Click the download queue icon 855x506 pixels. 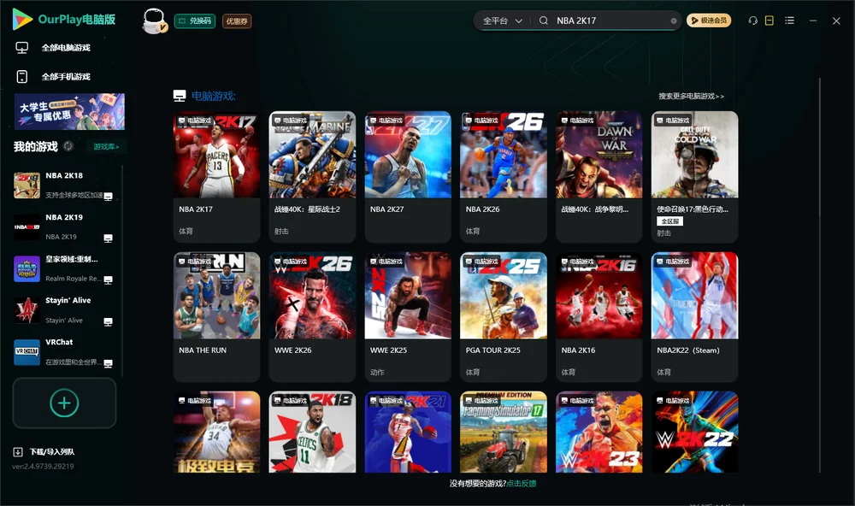(x=18, y=452)
